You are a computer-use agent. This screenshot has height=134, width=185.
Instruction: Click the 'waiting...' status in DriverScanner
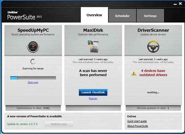(153, 92)
